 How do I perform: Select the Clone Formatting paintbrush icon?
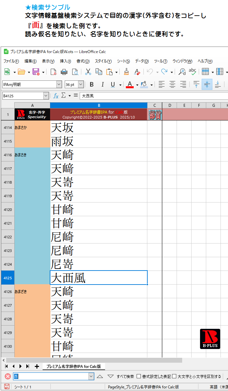(127, 72)
